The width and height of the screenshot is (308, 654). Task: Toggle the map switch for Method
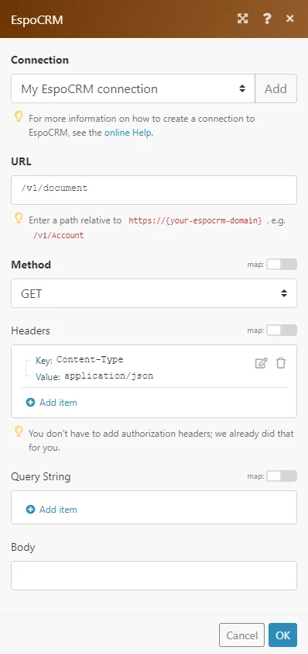282,265
